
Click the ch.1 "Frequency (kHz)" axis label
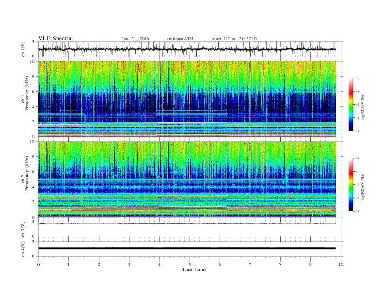pos(27,93)
